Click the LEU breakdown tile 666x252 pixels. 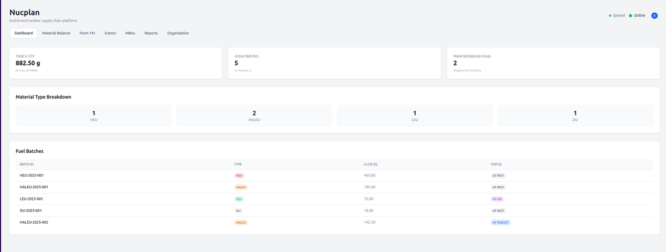click(415, 116)
